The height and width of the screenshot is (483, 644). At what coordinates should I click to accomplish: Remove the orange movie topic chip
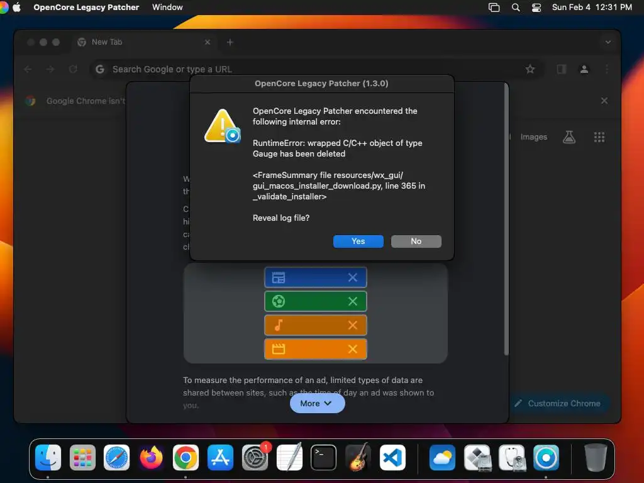click(x=352, y=349)
